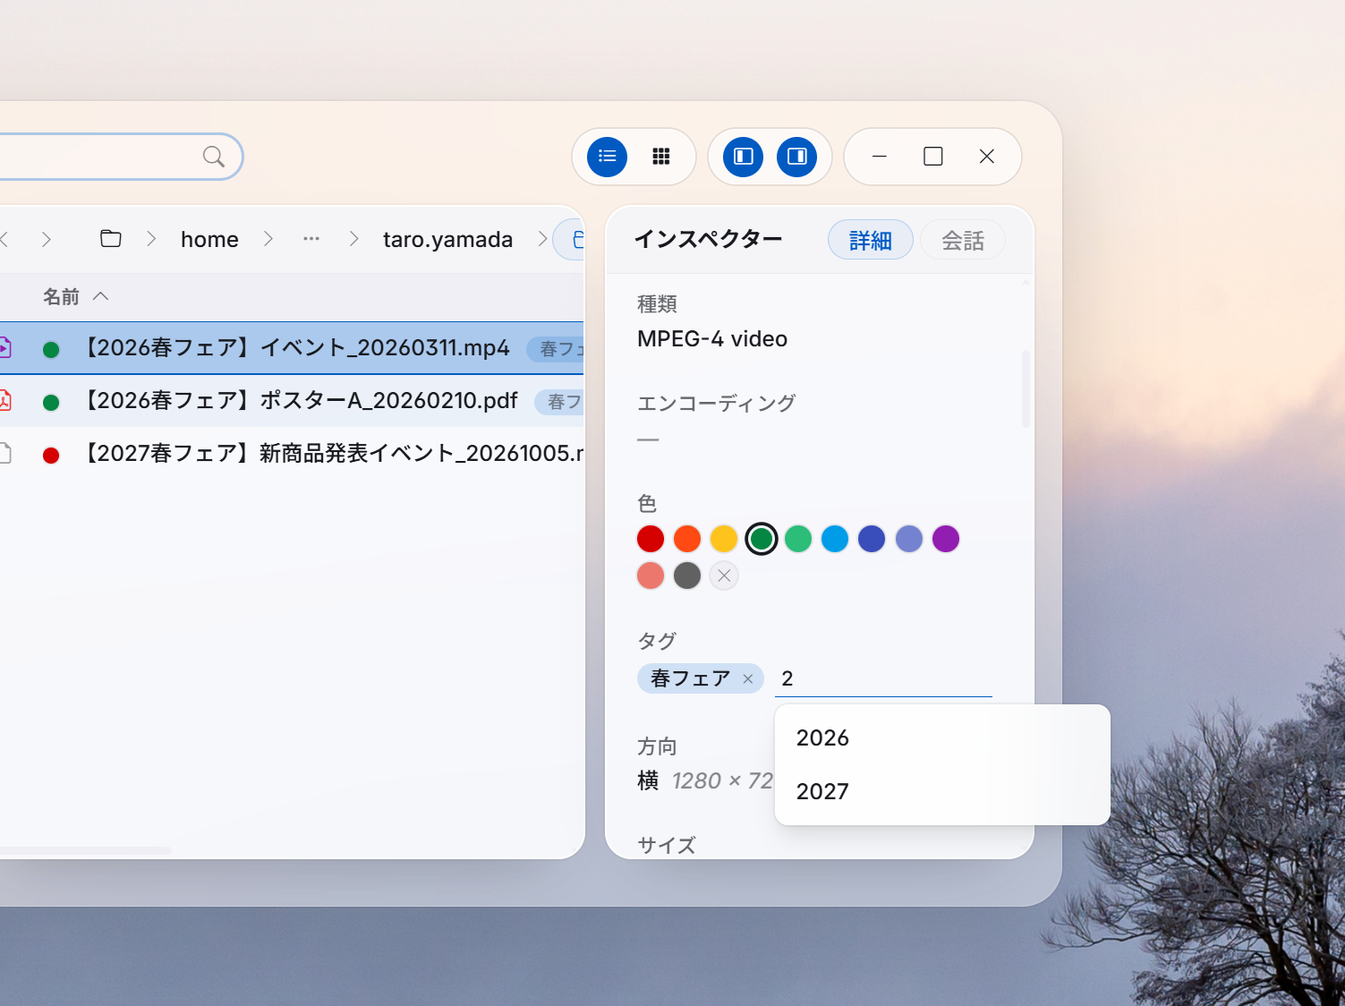Screen dimensions: 1345x1006
Task: Click the chevron after taro.yamada
Action: pyautogui.click(x=542, y=239)
